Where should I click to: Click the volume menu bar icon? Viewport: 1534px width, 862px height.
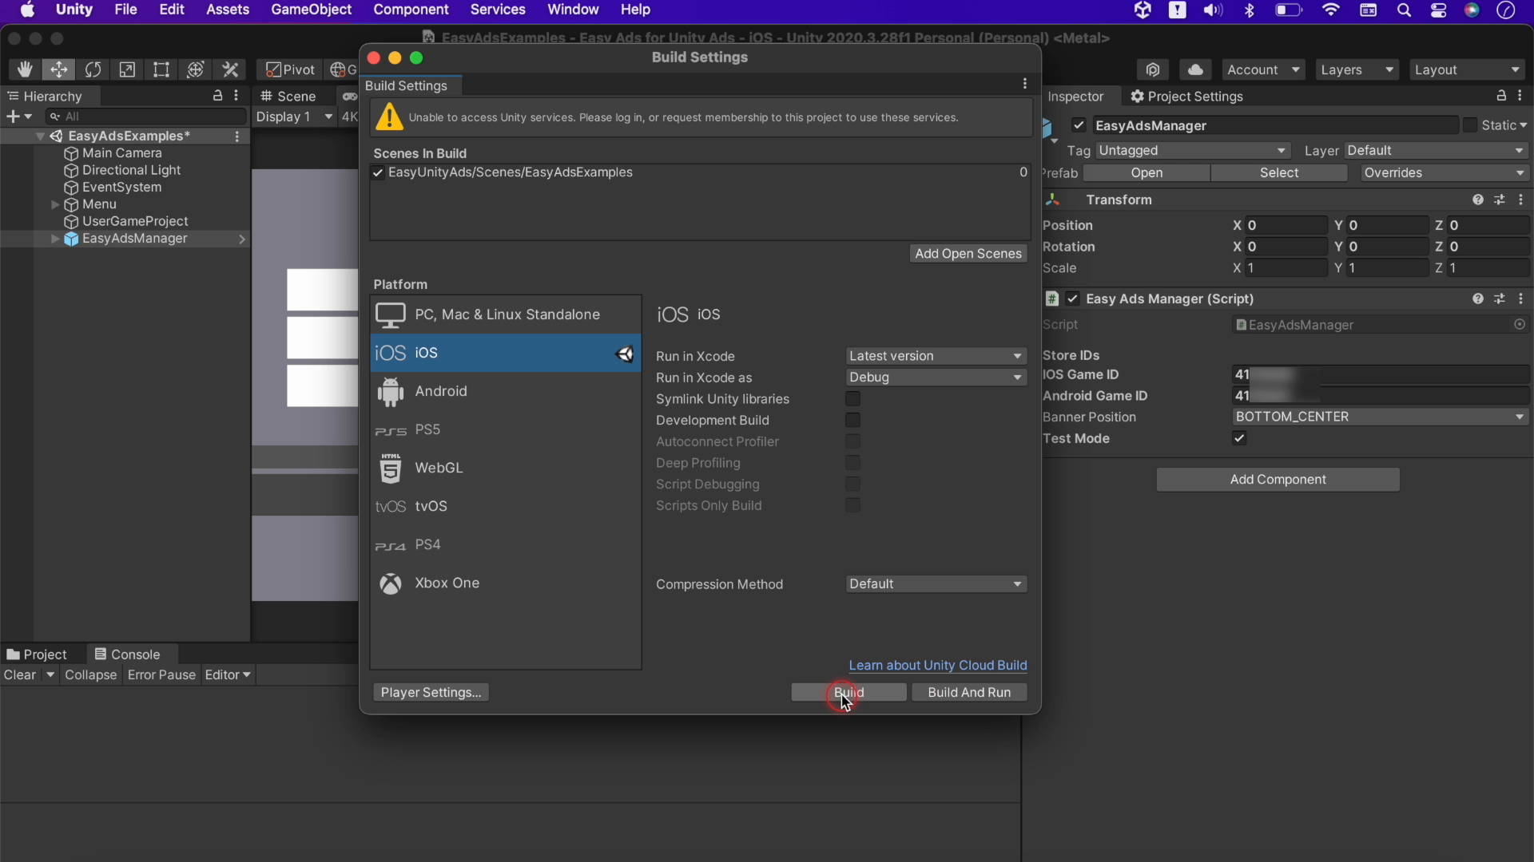(1213, 10)
